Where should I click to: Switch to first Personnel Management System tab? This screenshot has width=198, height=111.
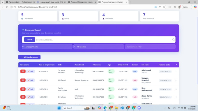click(82, 2)
